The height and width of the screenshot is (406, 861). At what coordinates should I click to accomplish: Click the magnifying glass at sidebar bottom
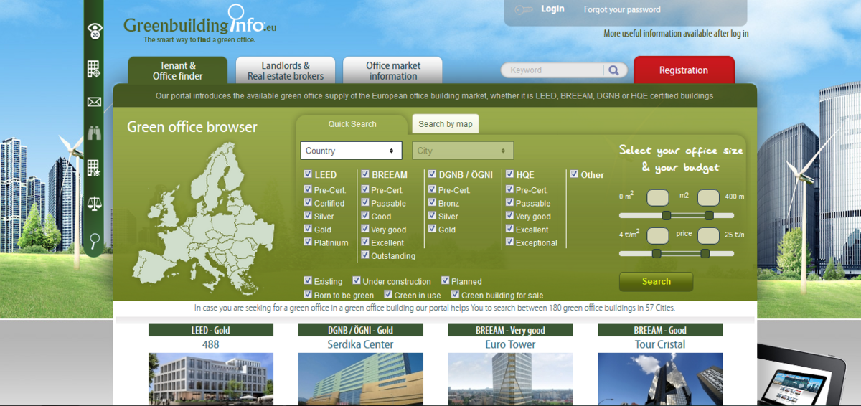[94, 240]
